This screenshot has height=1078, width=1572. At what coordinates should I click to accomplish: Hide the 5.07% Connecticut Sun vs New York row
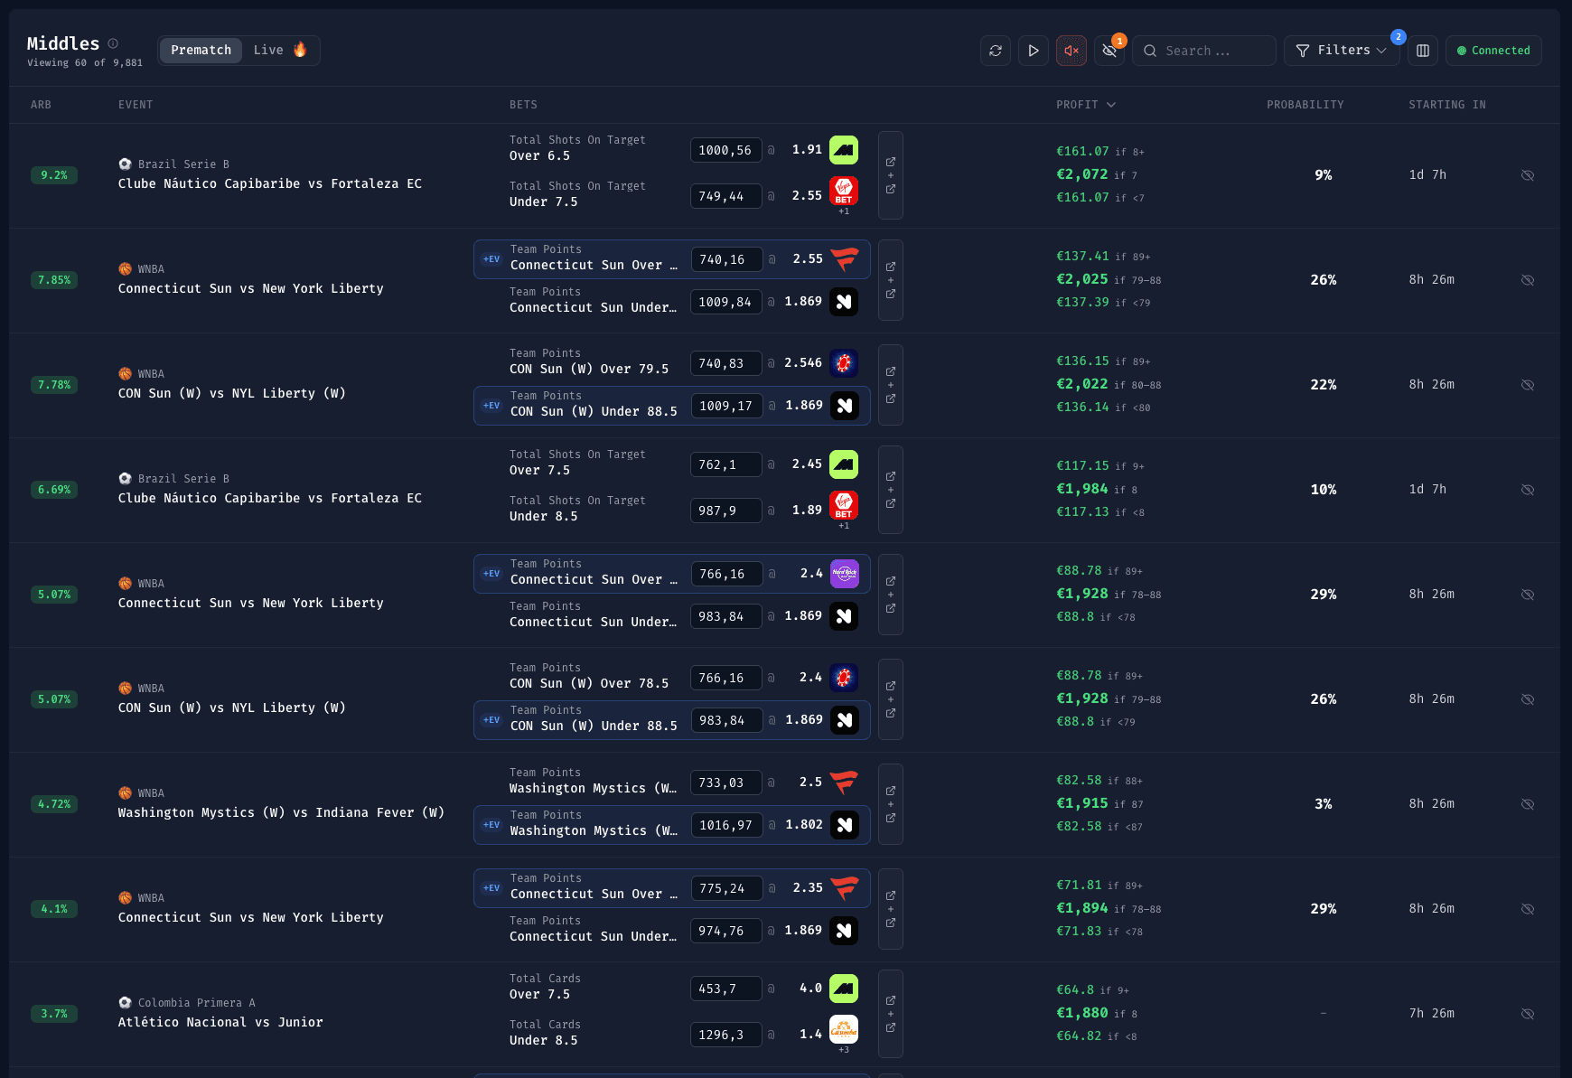(1528, 595)
